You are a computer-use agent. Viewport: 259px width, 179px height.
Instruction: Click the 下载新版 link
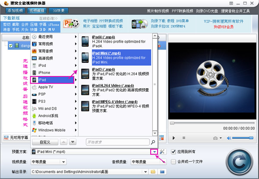[11, 18]
